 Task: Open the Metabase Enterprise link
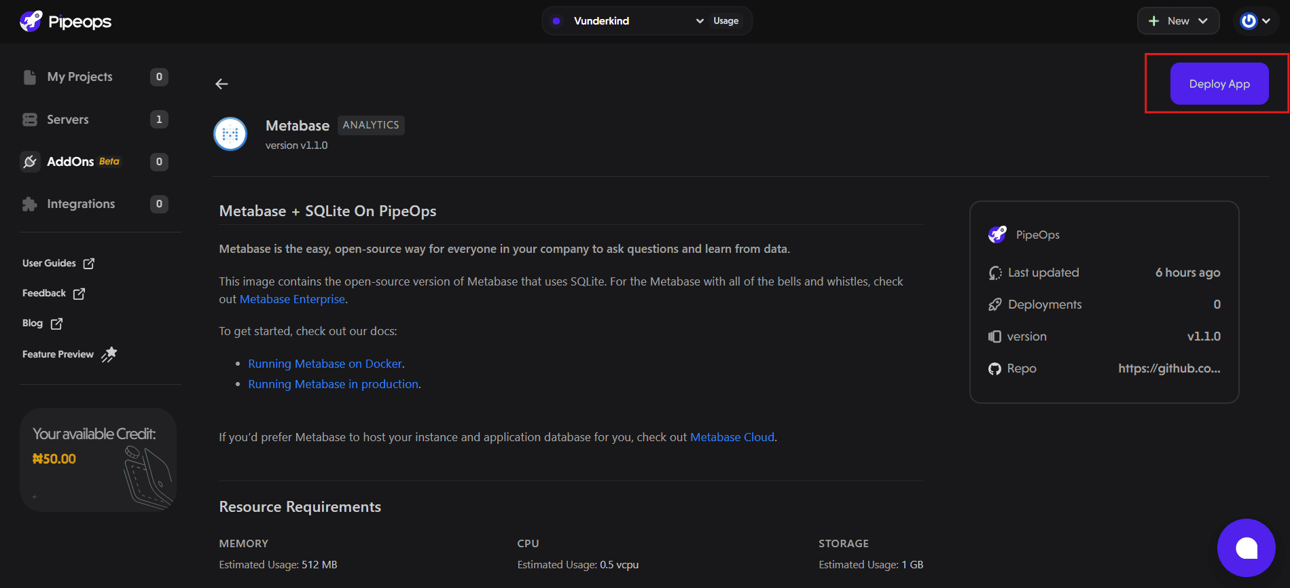click(x=292, y=299)
